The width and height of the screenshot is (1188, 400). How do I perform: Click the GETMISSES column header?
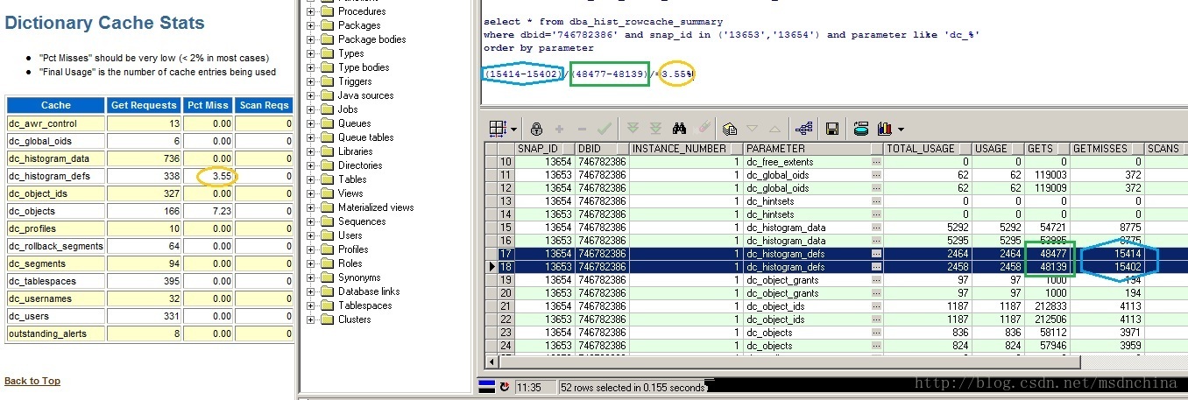pos(1107,148)
